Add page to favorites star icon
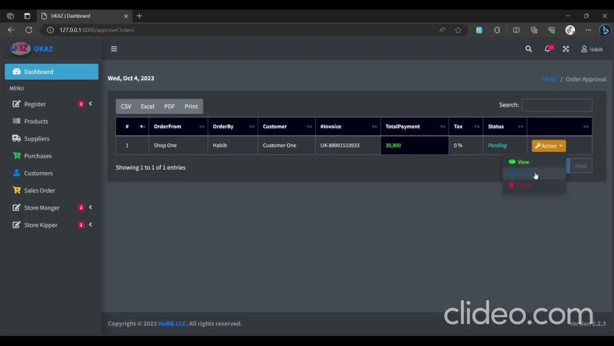Viewport: 614px width, 346px height. tap(458, 29)
